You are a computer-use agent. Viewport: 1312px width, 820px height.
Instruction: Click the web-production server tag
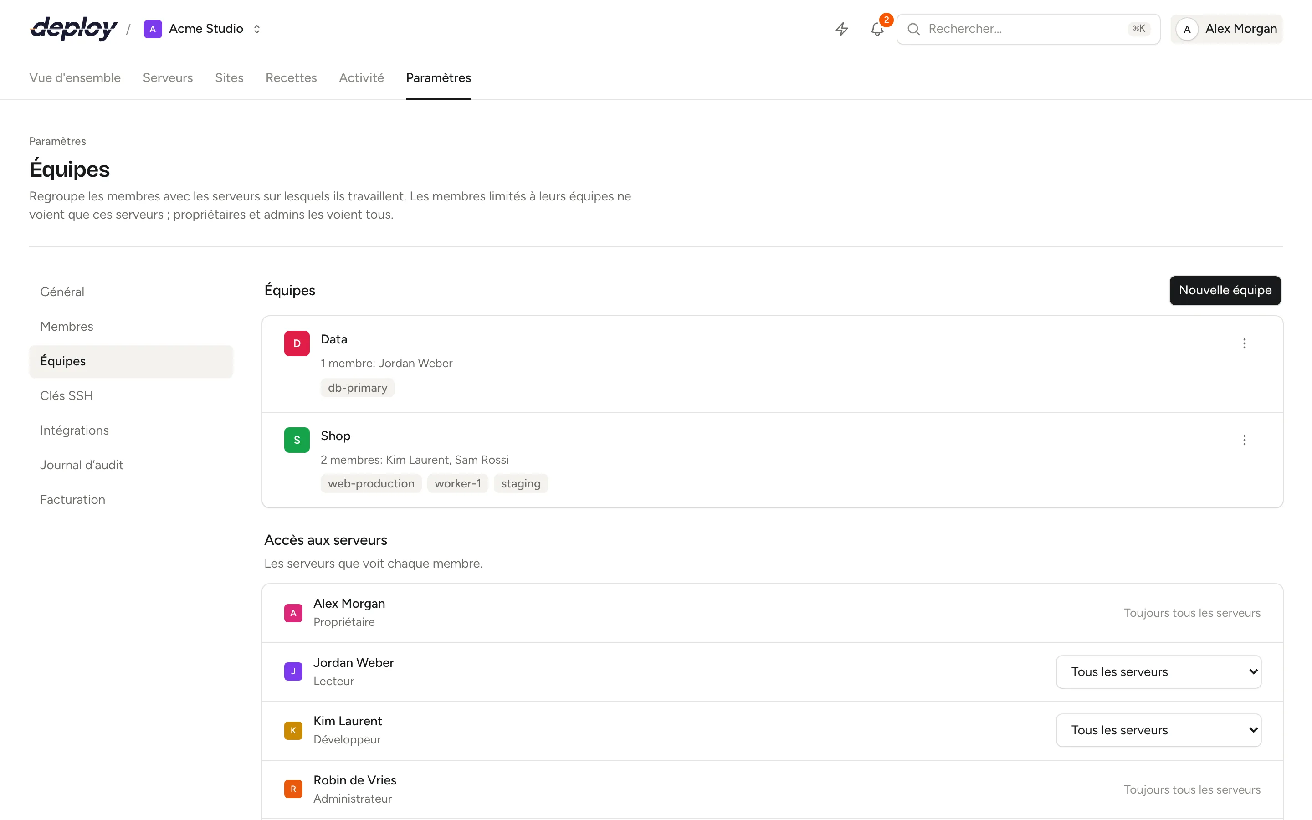(371, 484)
